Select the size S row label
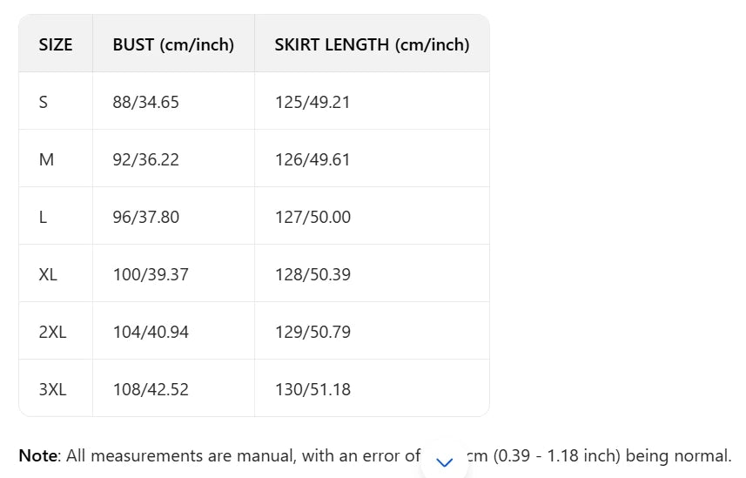 (x=44, y=102)
